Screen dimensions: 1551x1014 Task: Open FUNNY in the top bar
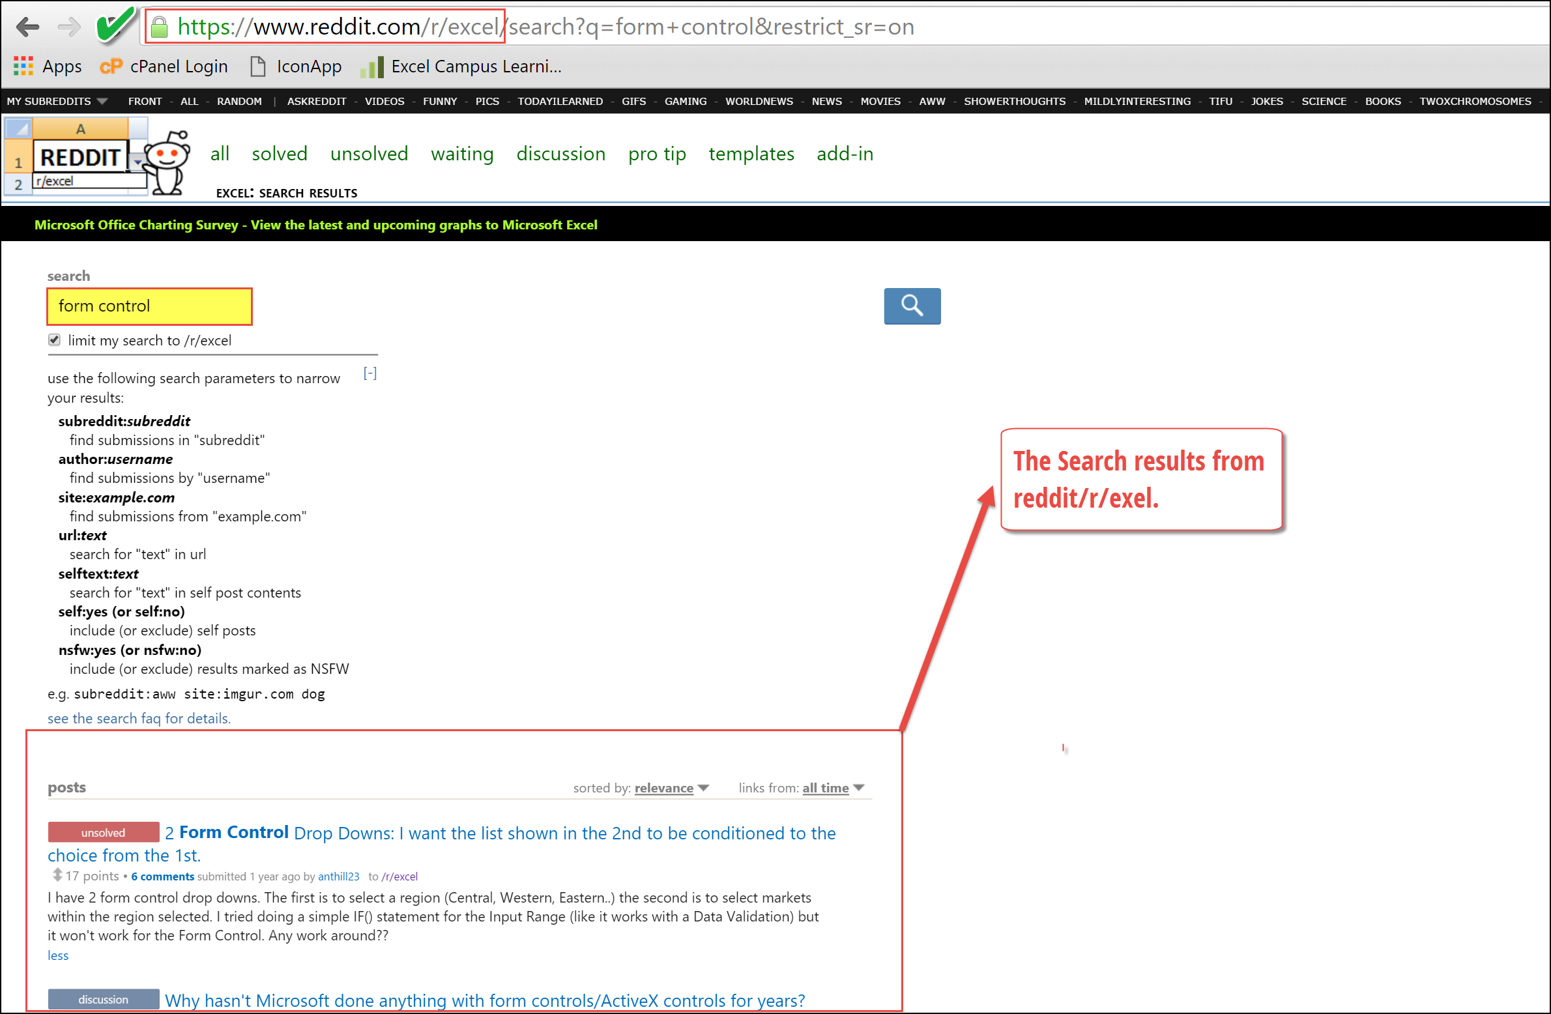(440, 101)
